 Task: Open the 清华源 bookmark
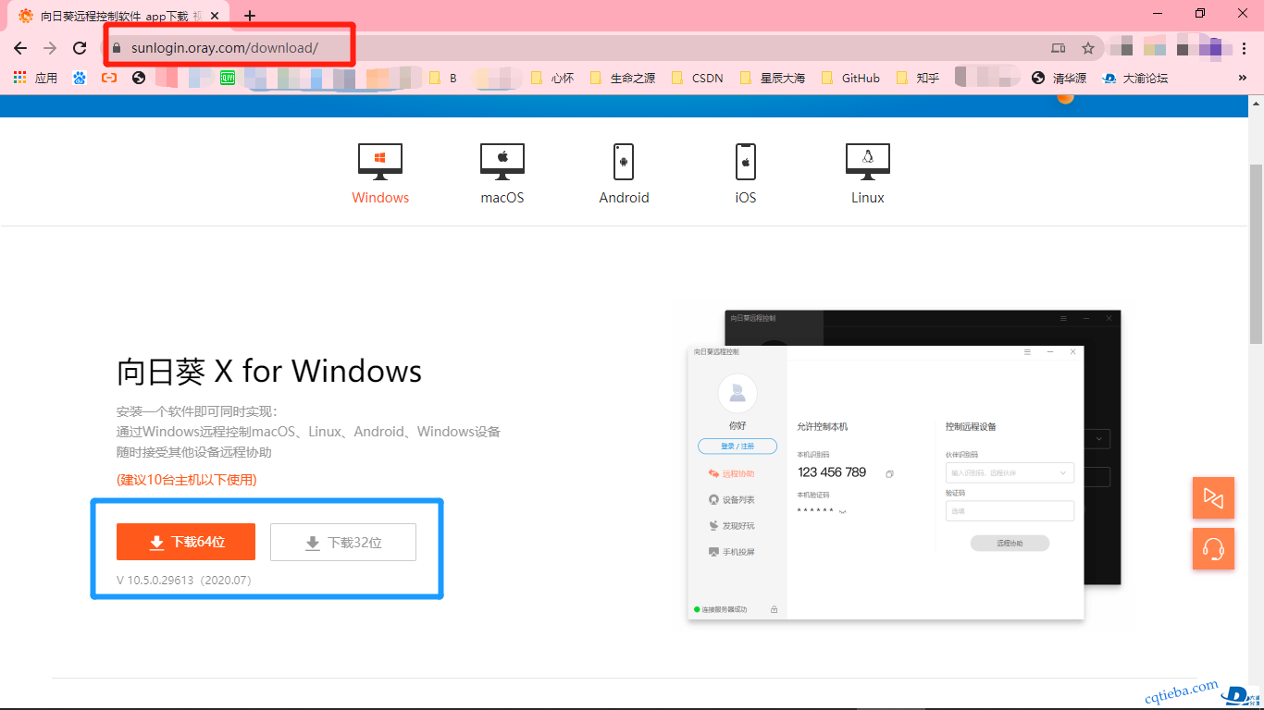1060,79
